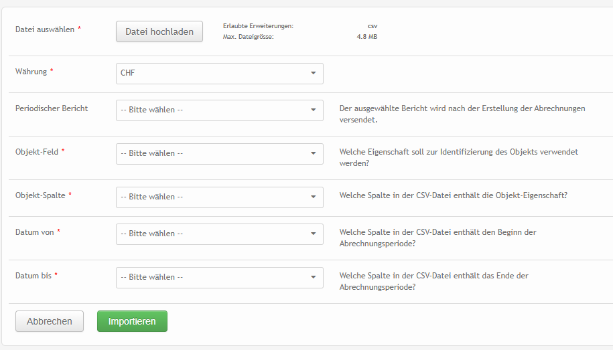This screenshot has height=350, width=613.
Task: Click the Periodischer Bericht label
Action: tap(52, 108)
